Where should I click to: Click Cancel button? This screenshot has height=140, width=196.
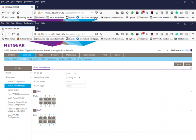[178, 64]
